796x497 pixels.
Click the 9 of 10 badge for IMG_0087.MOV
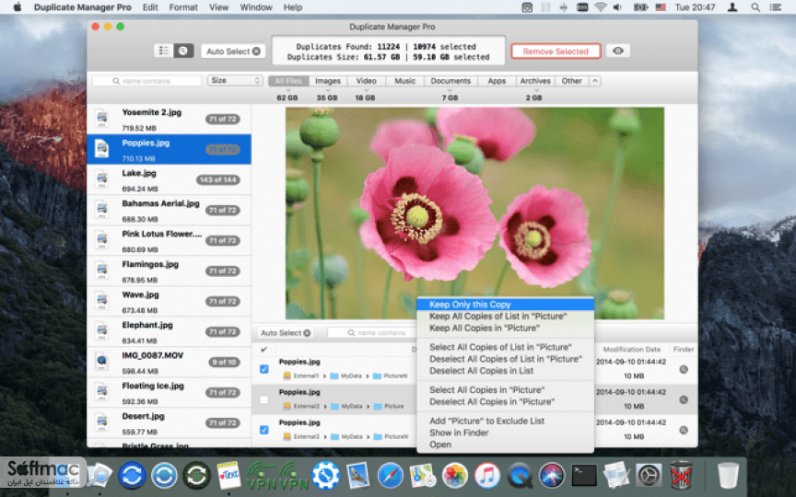225,362
